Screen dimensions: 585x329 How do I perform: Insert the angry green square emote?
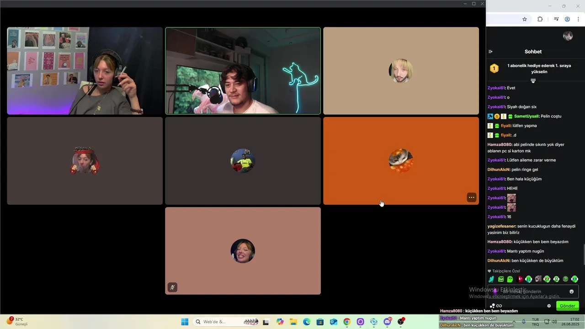[x=501, y=279]
